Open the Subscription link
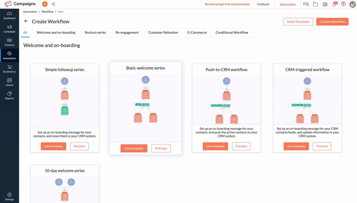This screenshot has width=357, height=203. click(x=288, y=4)
